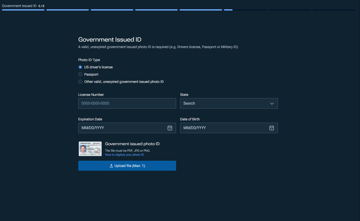Focus the Date of Birth text field
Viewport: 360px width, 221px height.
pyautogui.click(x=229, y=128)
